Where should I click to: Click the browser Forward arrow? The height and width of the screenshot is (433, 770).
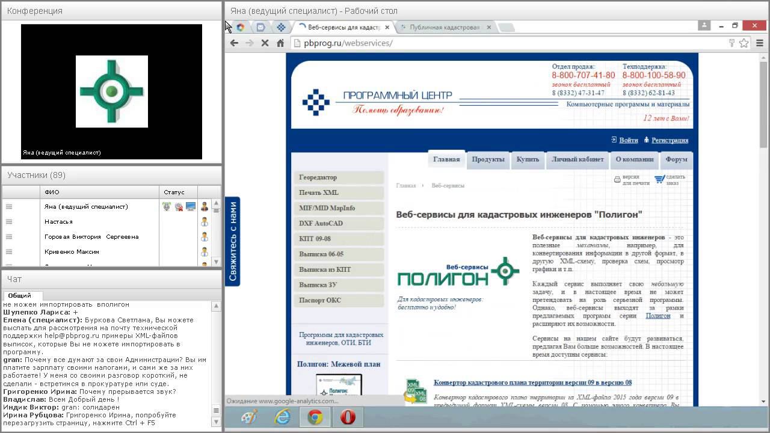pyautogui.click(x=250, y=43)
